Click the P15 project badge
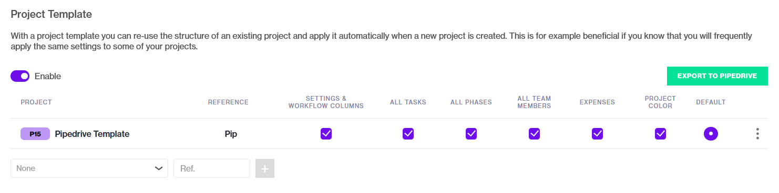The image size is (779, 193). click(x=35, y=134)
